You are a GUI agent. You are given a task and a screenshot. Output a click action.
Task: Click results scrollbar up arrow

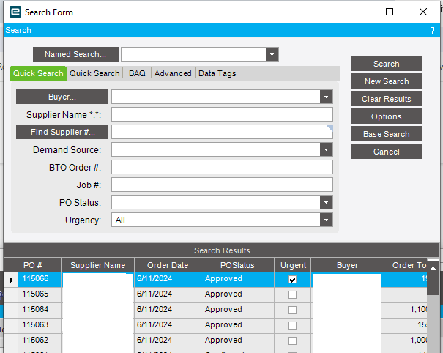pyautogui.click(x=433, y=268)
